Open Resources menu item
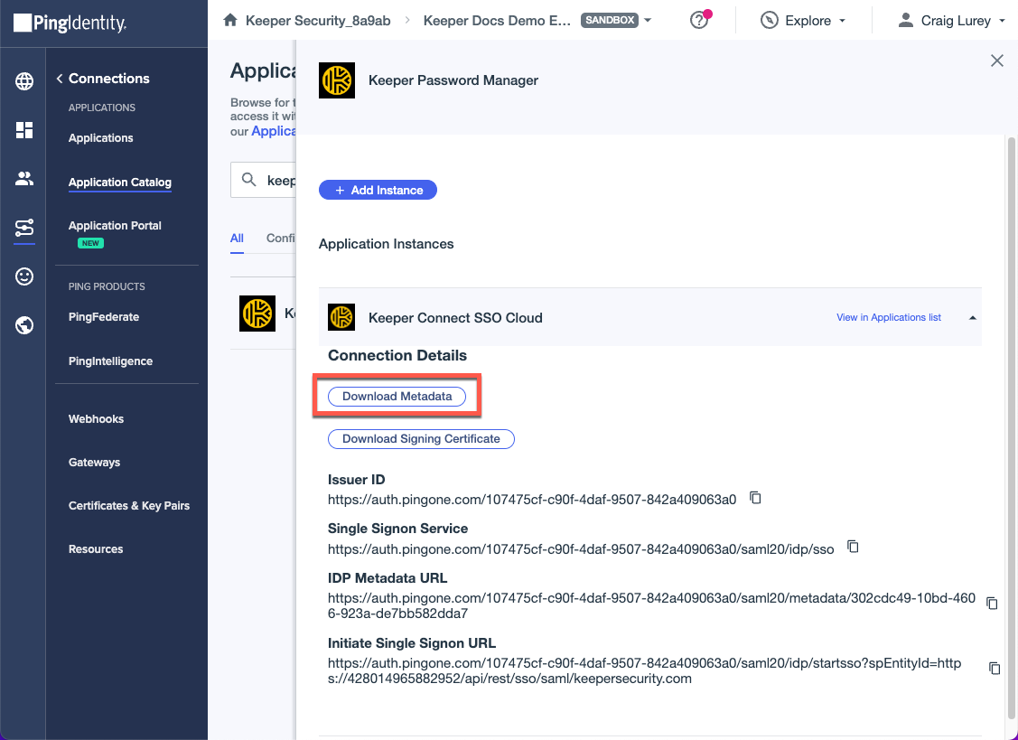 (x=96, y=549)
